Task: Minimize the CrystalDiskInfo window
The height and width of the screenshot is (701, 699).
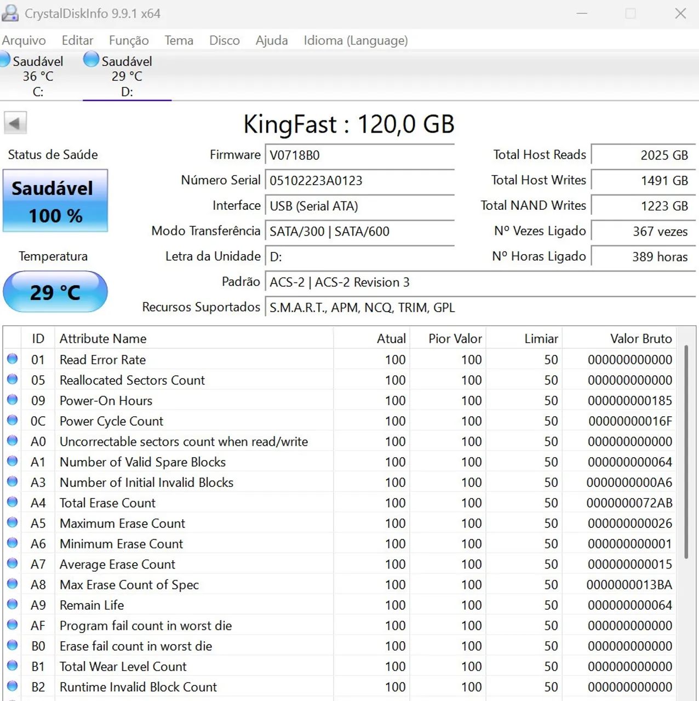Action: (582, 13)
